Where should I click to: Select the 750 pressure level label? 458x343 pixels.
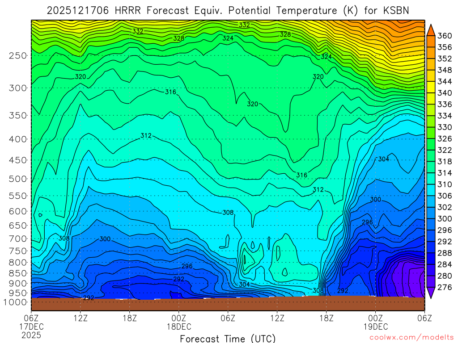pyautogui.click(x=18, y=251)
